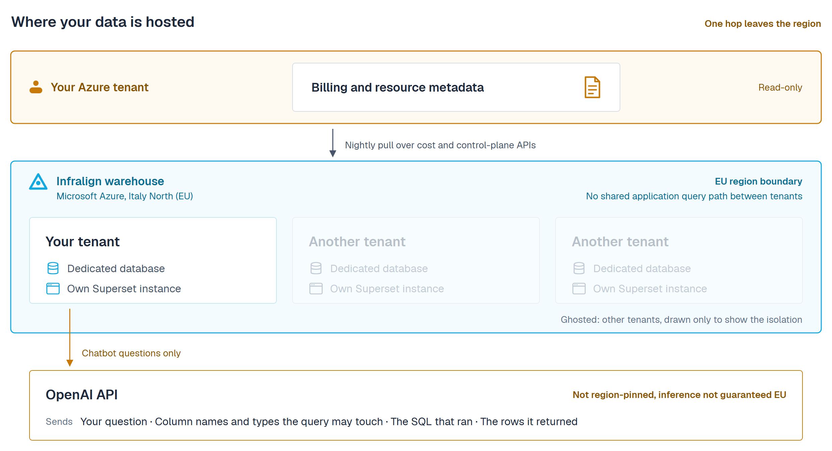Click the database icon in the rightmost Another tenant card
This screenshot has width=832, height=451.
[x=579, y=268]
